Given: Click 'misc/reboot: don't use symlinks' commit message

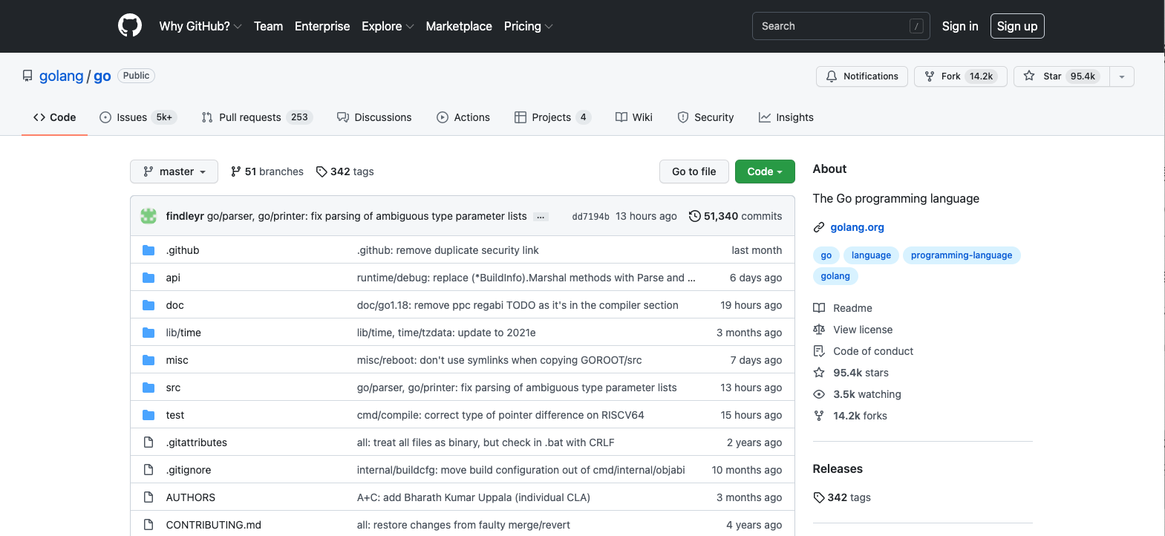Looking at the screenshot, I should [499, 360].
